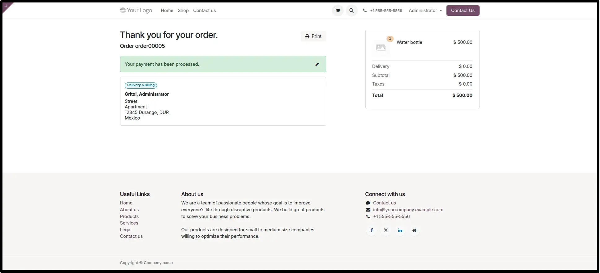Click the home icon in footer socials
The height and width of the screenshot is (273, 600).
tap(414, 230)
